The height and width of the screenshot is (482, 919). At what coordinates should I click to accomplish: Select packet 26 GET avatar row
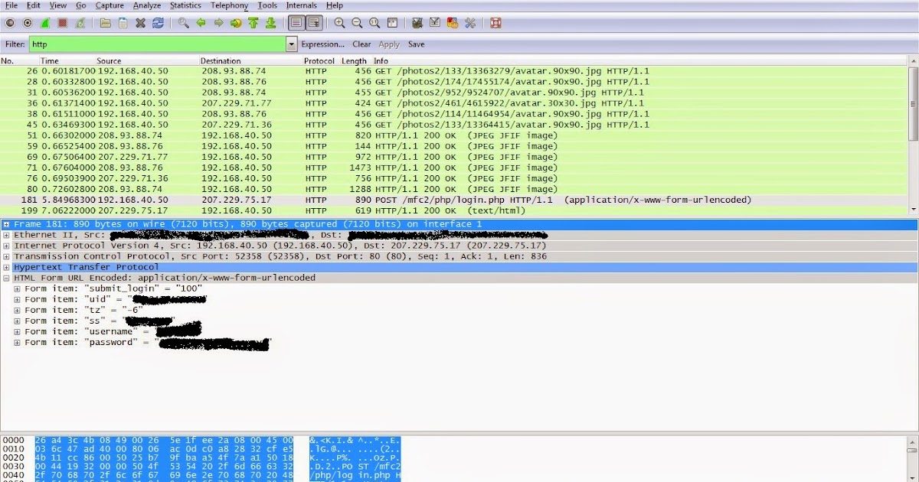click(453, 71)
